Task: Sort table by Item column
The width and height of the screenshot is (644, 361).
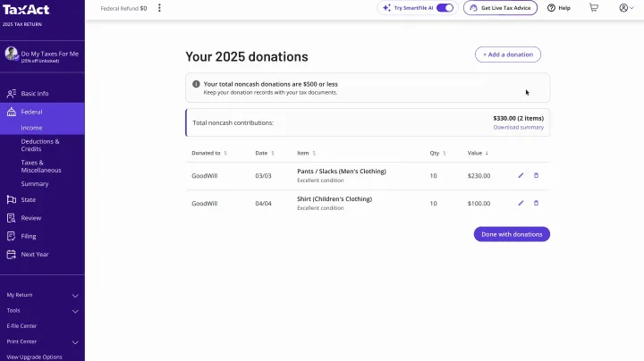Action: (307, 153)
